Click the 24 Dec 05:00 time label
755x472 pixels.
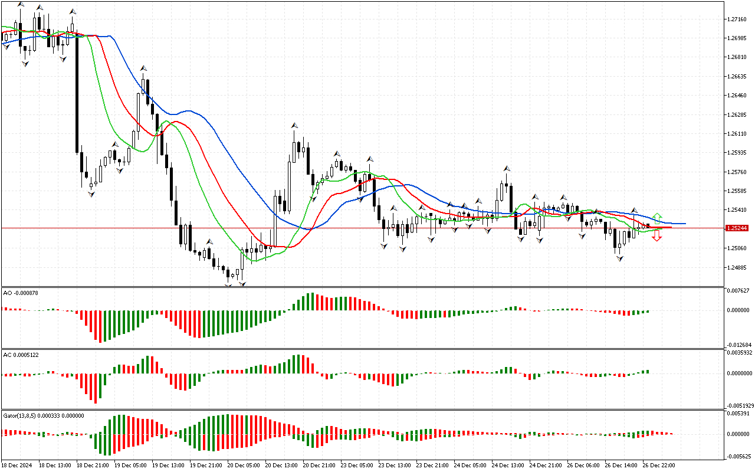471,466
